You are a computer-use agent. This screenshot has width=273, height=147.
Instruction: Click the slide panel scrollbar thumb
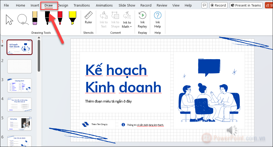[39, 56]
